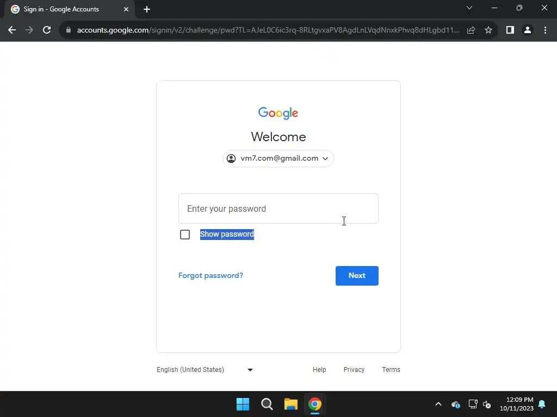The image size is (557, 417).
Task: Bookmark this tab with the star
Action: click(x=488, y=30)
